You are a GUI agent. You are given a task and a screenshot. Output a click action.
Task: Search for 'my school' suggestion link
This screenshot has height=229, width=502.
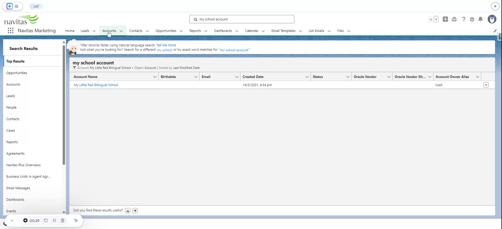[164, 50]
